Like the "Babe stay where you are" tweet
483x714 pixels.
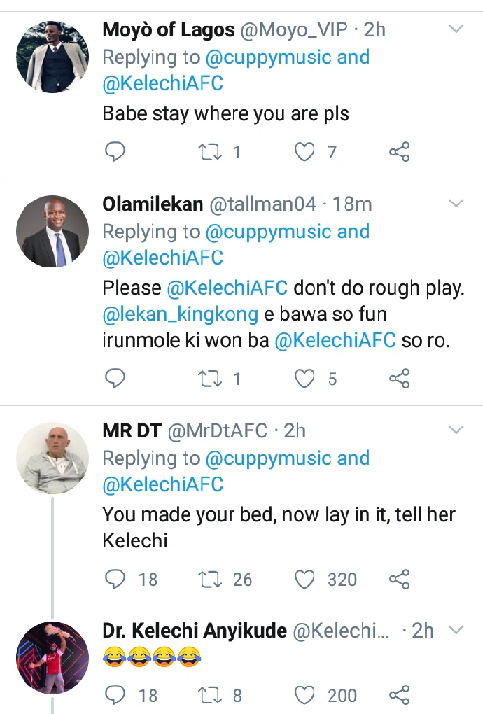(x=304, y=152)
